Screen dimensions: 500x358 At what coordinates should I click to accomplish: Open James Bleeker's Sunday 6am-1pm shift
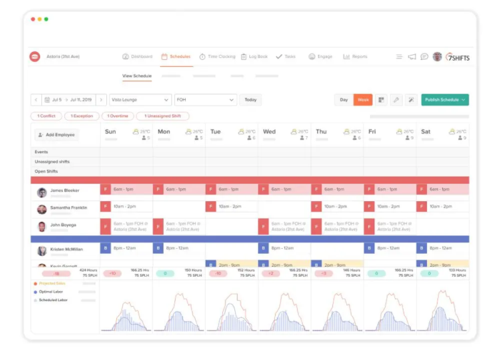click(x=126, y=189)
